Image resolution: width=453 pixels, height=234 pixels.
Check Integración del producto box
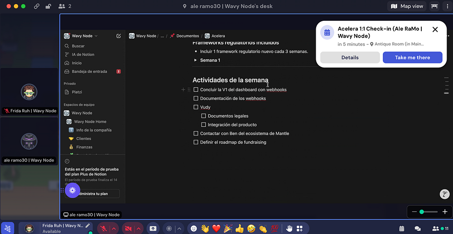coord(203,124)
